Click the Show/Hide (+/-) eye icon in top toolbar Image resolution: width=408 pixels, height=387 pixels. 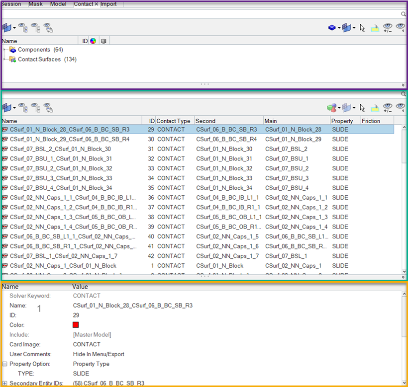(388, 28)
